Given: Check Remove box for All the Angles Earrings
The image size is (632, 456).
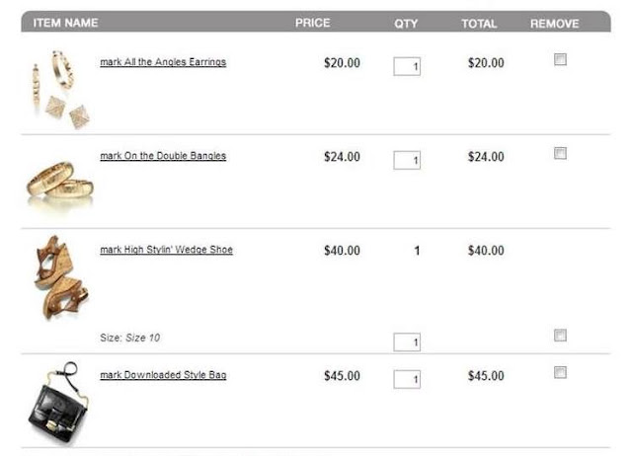Looking at the screenshot, I should point(560,59).
